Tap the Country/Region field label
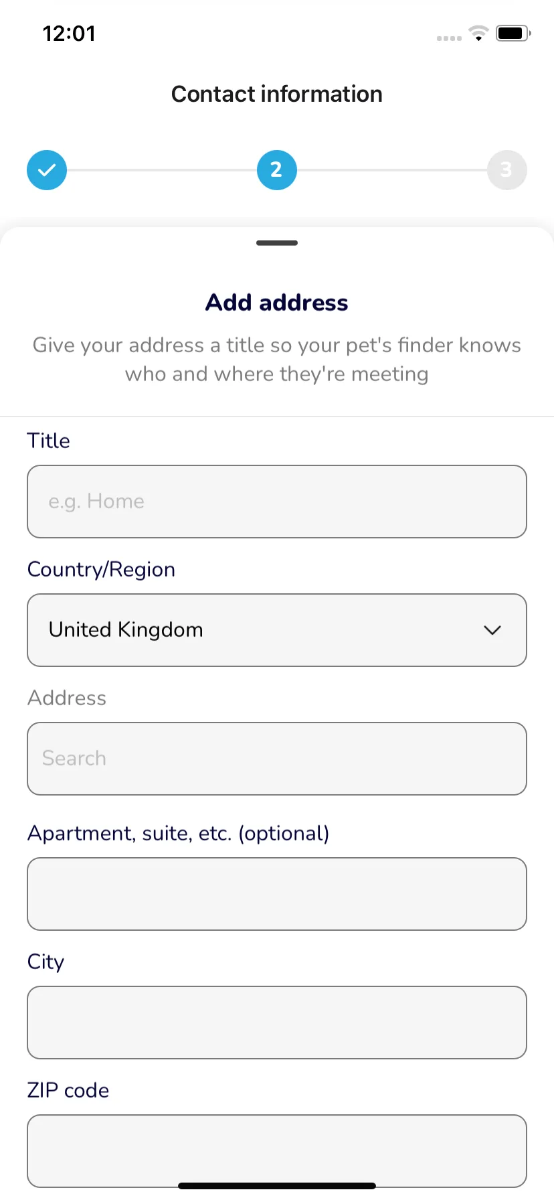 [101, 569]
